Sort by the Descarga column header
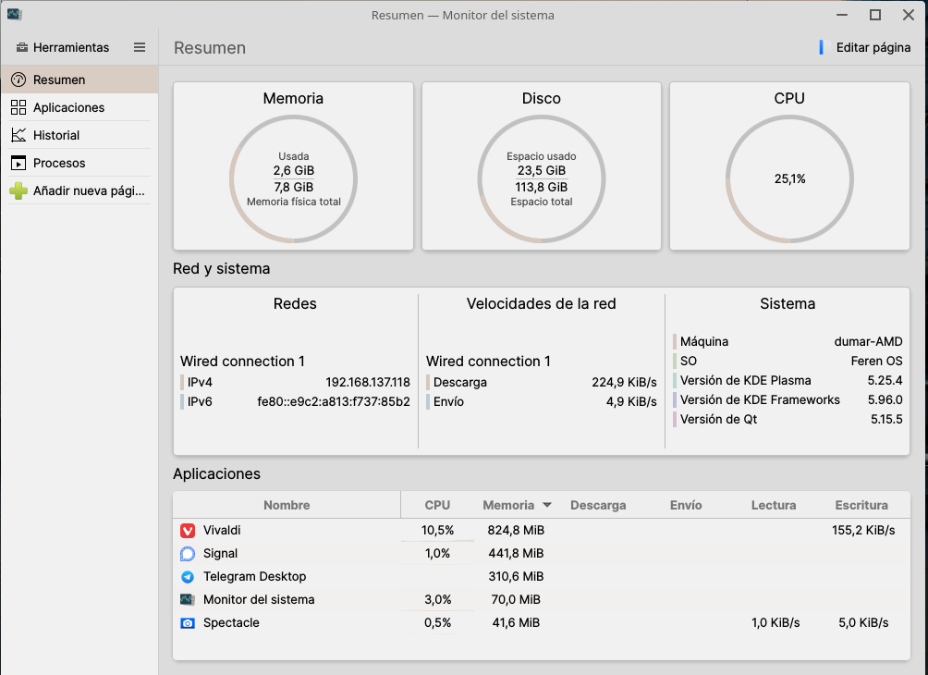 point(598,505)
